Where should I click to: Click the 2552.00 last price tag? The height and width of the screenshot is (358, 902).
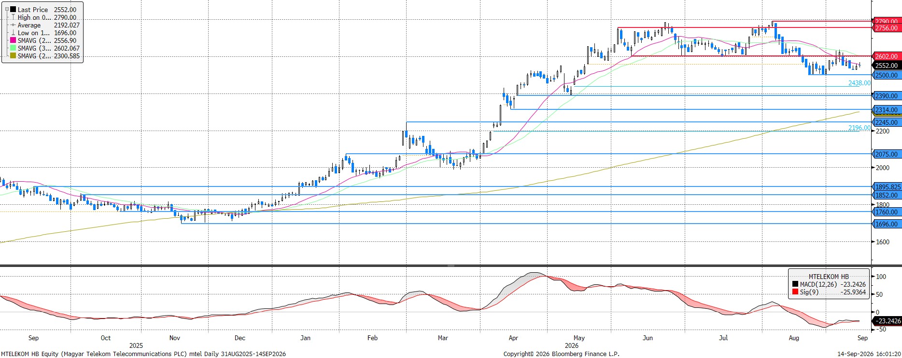886,66
